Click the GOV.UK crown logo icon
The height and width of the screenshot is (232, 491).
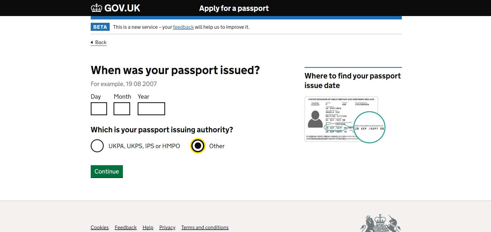pyautogui.click(x=96, y=8)
